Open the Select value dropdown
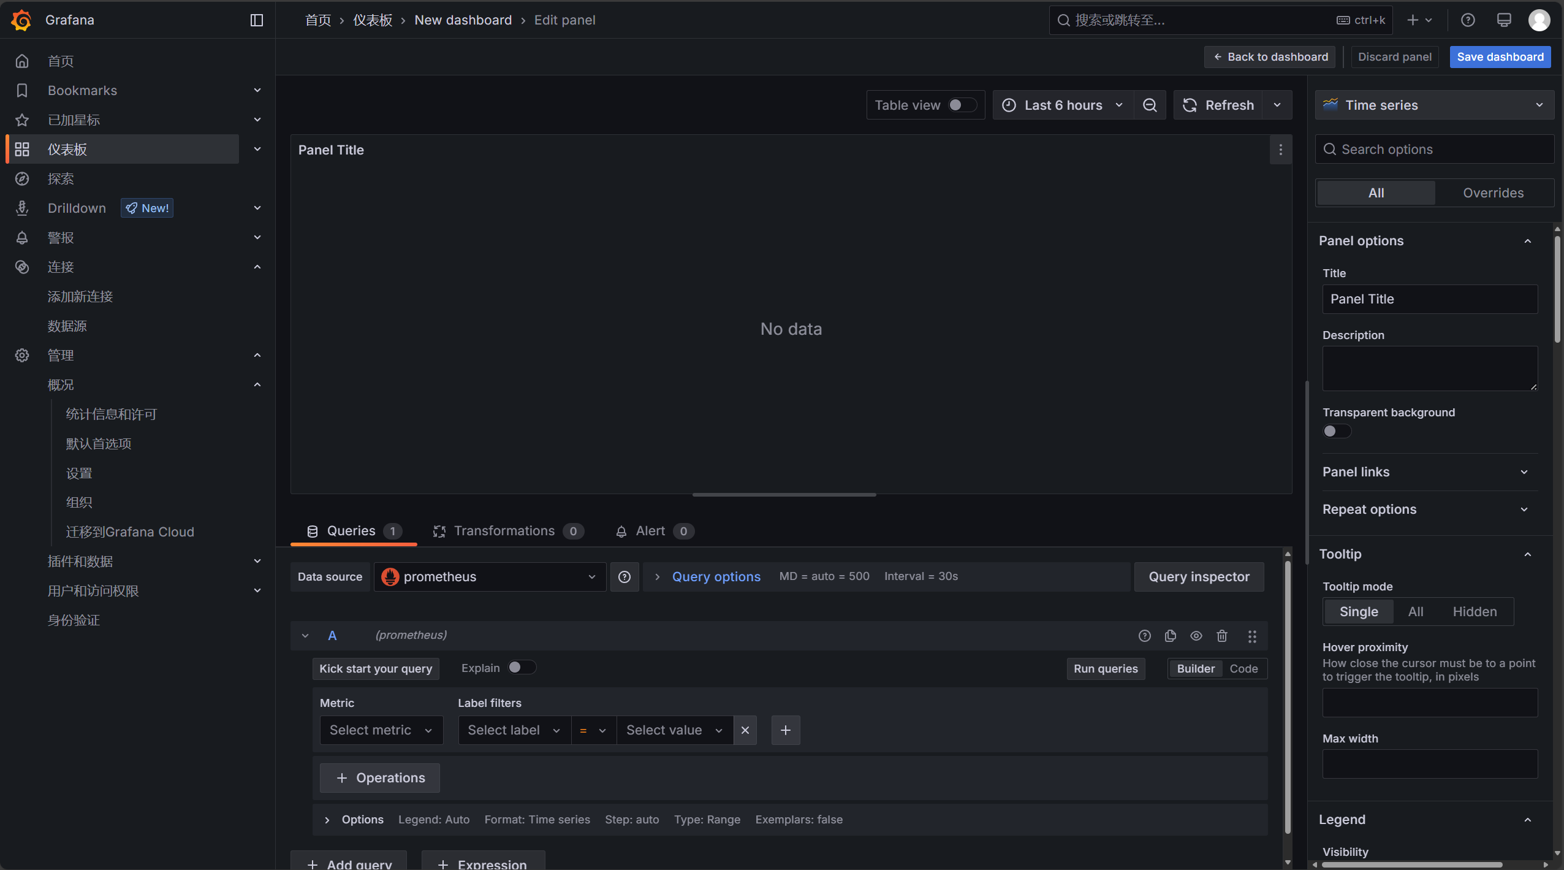1564x870 pixels. click(675, 730)
